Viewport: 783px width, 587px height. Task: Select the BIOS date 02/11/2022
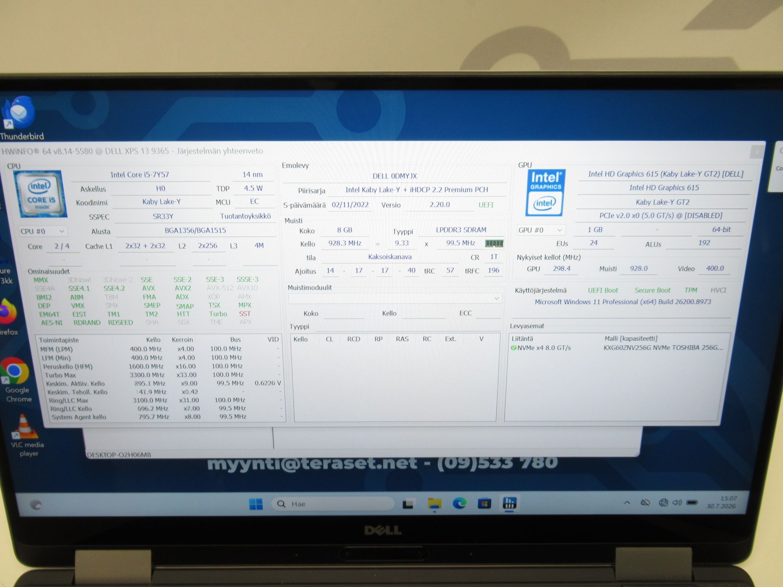tap(350, 204)
